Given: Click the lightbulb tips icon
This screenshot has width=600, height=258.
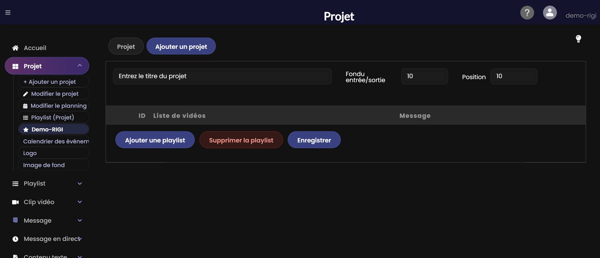Looking at the screenshot, I should tap(578, 39).
